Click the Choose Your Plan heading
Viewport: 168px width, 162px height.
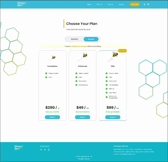tap(82, 24)
